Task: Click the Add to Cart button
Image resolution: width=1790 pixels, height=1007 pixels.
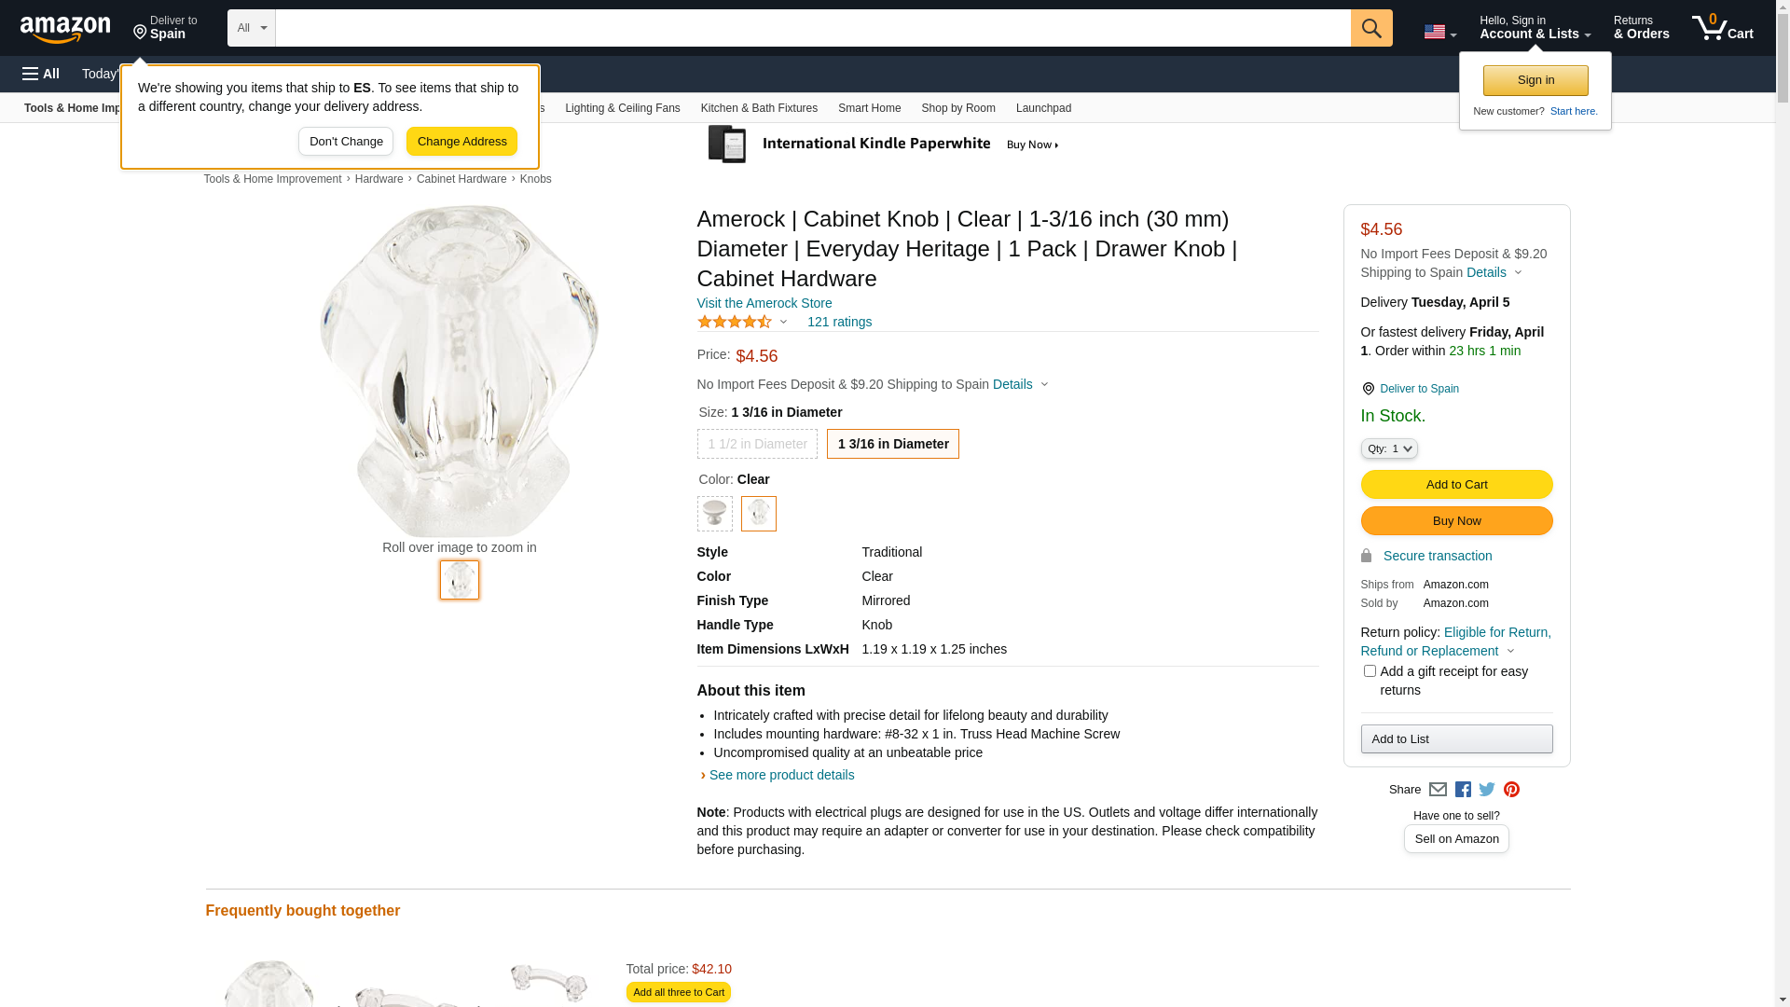Action: pyautogui.click(x=1456, y=484)
